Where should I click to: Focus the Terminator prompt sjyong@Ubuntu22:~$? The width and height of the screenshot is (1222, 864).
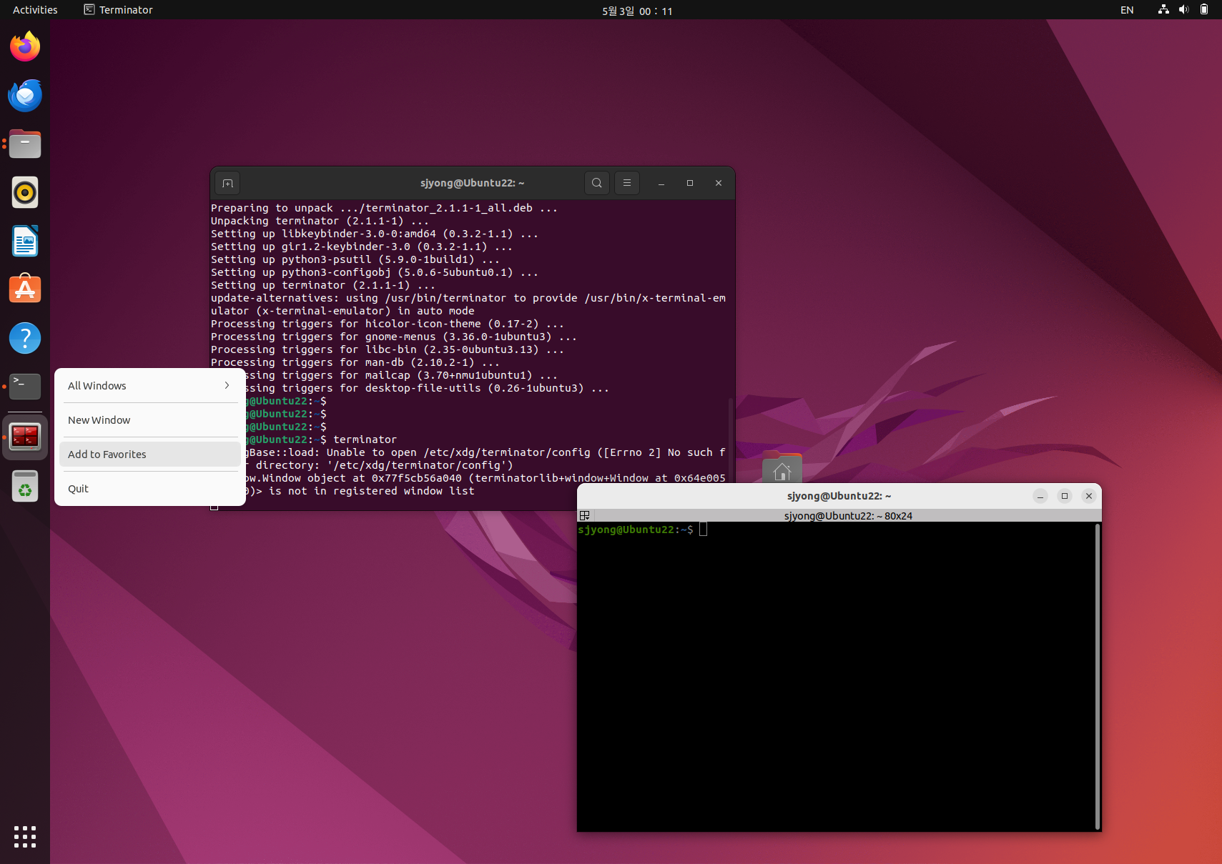pyautogui.click(x=635, y=530)
